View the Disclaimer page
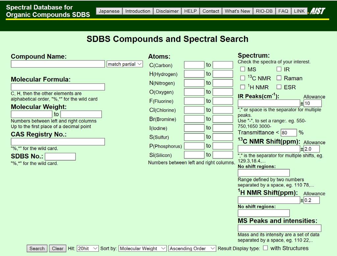The height and width of the screenshot is (256, 337). click(167, 11)
